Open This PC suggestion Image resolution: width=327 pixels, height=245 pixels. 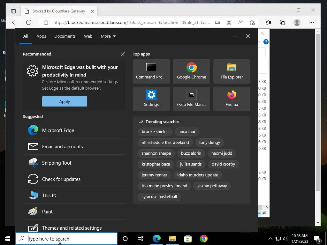coord(74,196)
